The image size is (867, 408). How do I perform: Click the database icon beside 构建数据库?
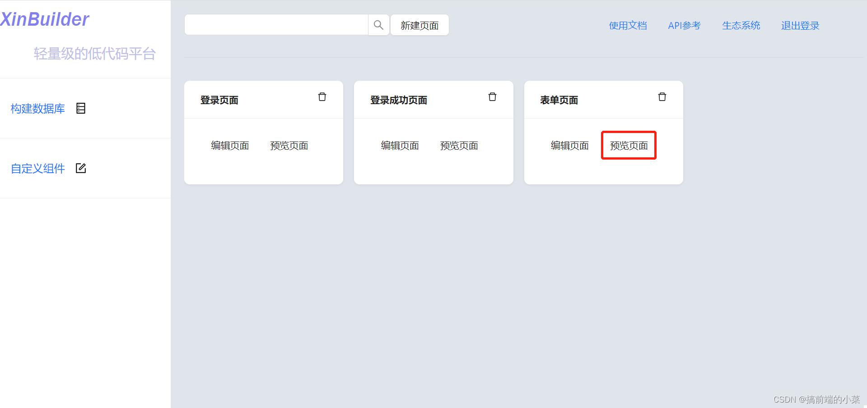[x=81, y=108]
